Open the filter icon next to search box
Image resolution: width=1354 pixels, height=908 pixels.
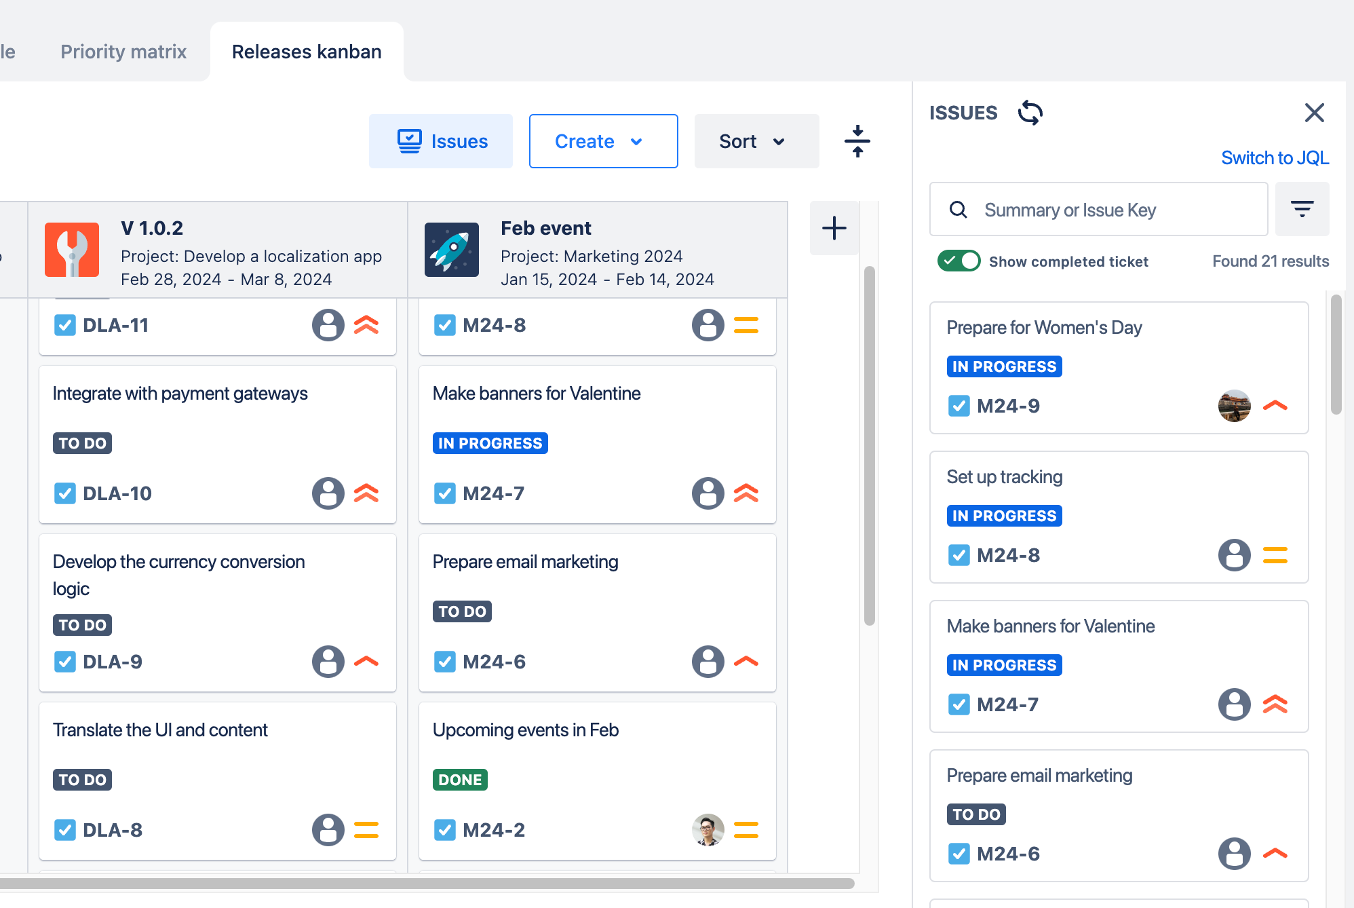(1301, 209)
